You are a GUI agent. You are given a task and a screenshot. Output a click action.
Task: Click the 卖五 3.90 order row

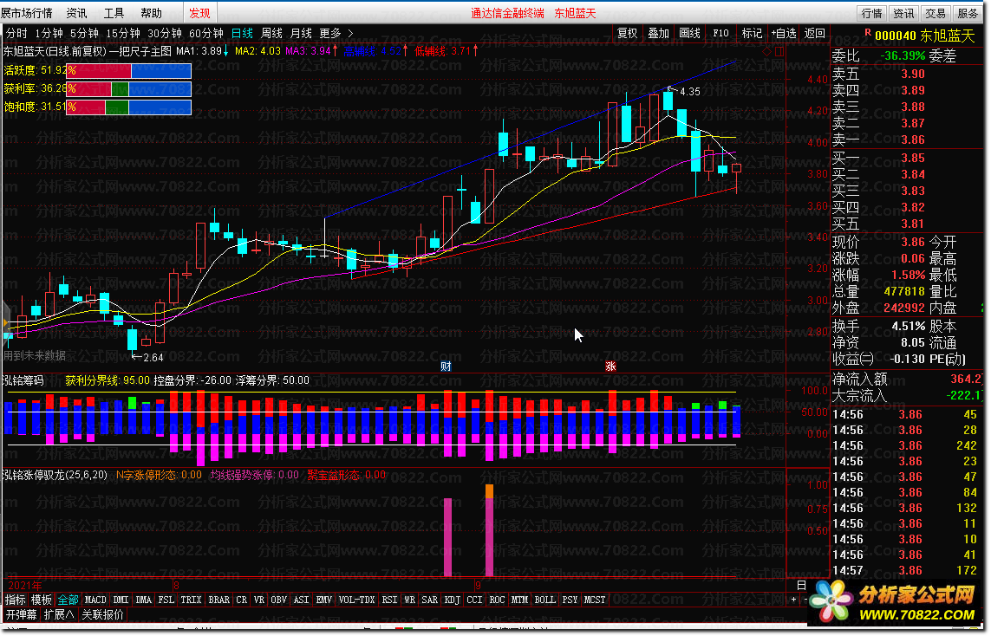pos(908,74)
